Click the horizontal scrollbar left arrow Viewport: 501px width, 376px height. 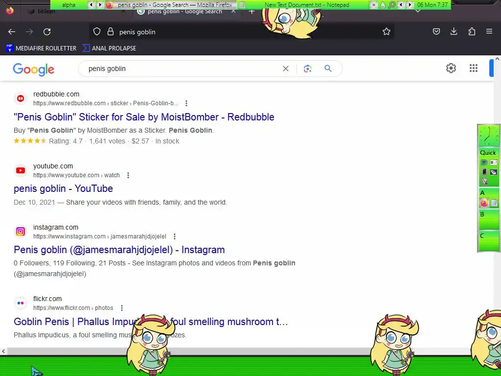[x=3, y=352]
